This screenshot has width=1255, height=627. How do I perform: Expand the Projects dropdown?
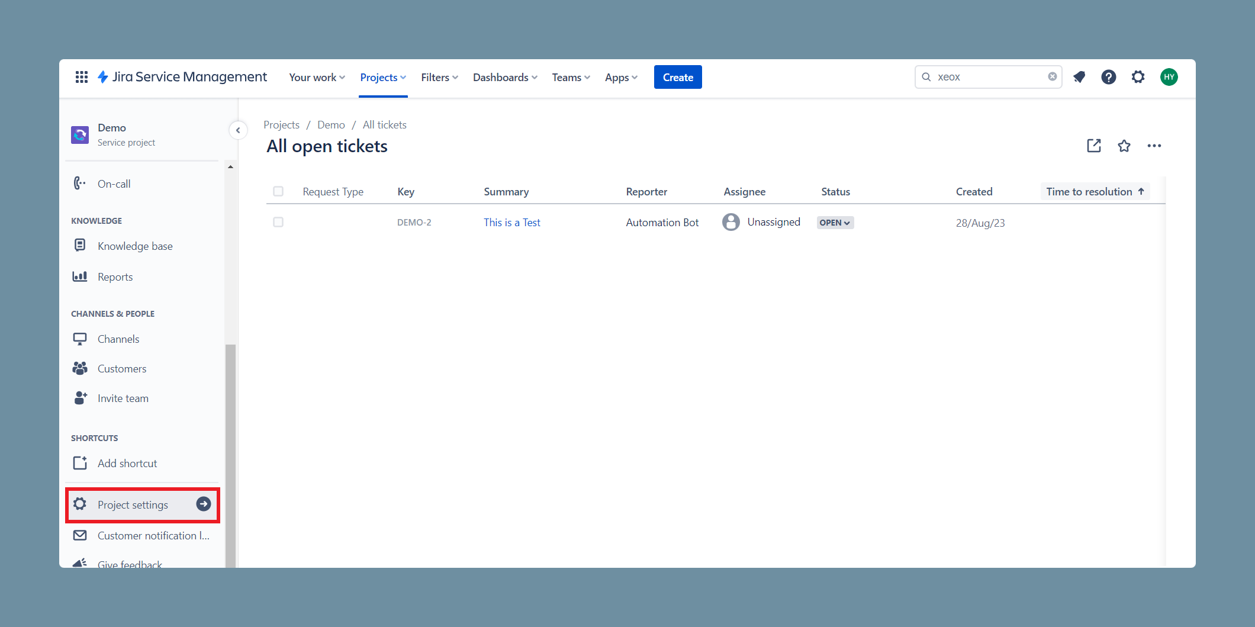pos(383,78)
